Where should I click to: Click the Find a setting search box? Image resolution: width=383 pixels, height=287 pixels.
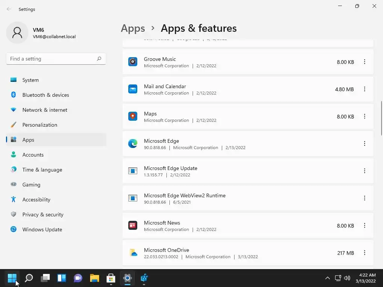[56, 59]
